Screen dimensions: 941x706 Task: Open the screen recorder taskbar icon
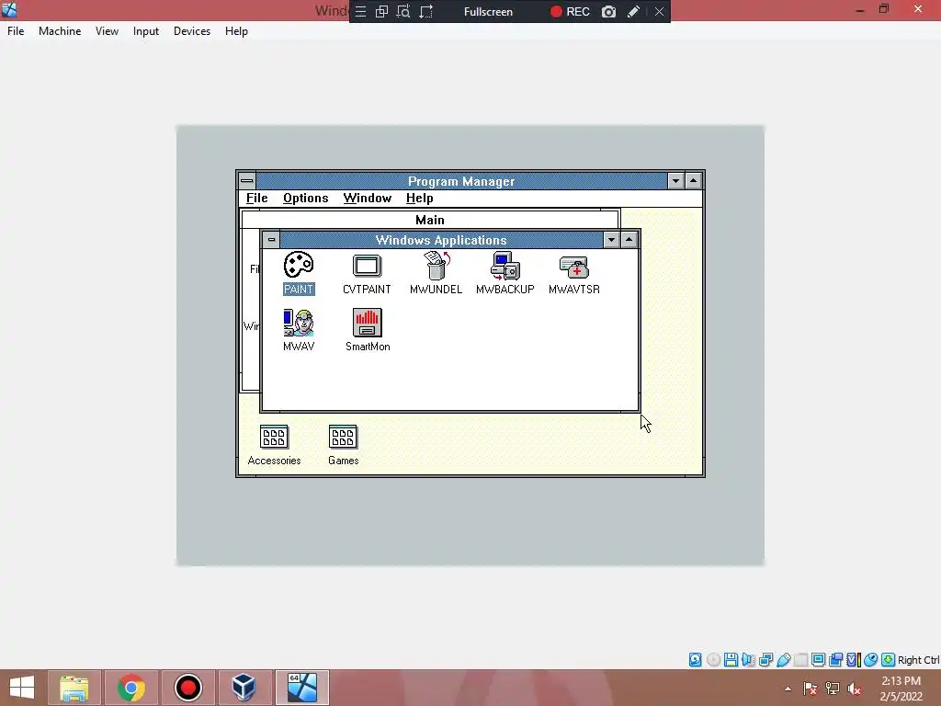187,688
